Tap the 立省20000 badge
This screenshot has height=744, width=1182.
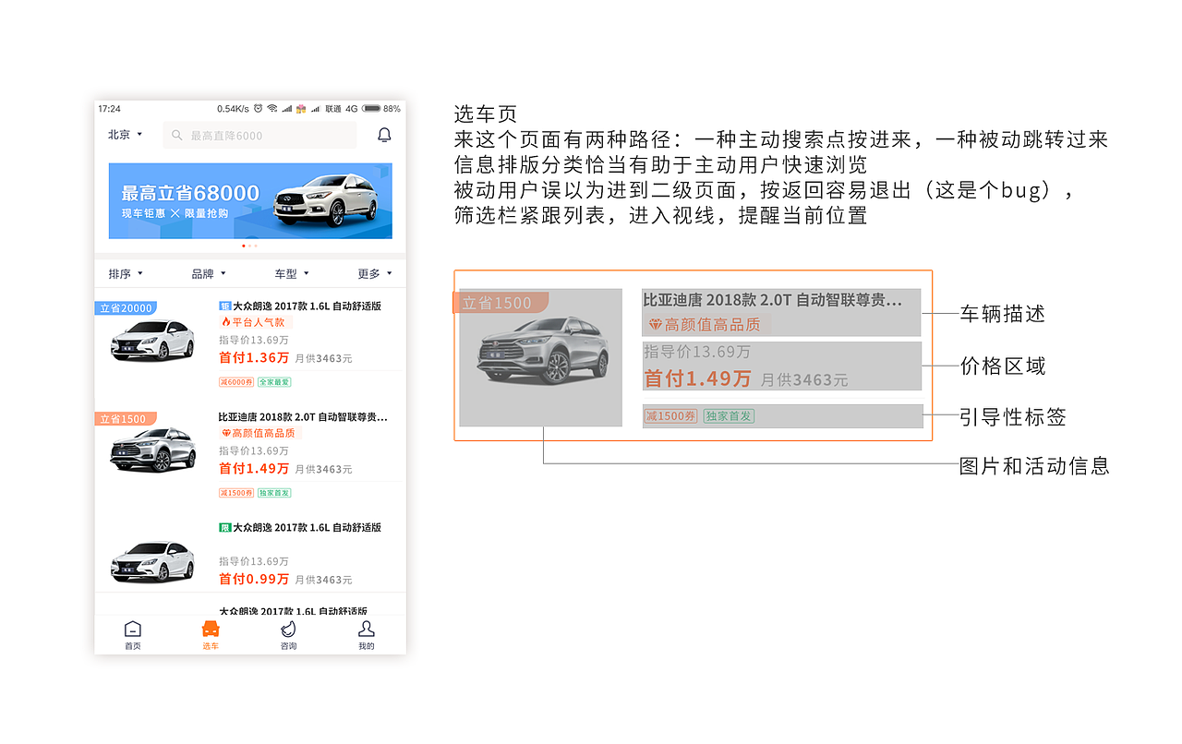point(125,308)
